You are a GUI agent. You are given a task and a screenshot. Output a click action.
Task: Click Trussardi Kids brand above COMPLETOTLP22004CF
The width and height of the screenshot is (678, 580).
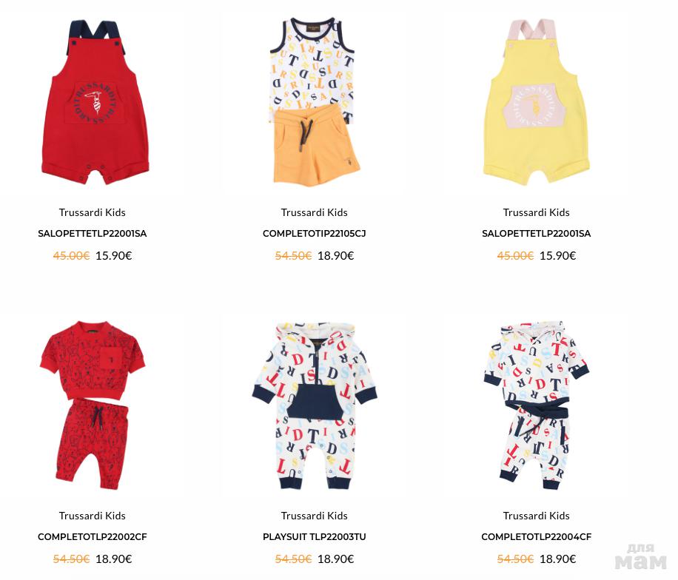536,516
